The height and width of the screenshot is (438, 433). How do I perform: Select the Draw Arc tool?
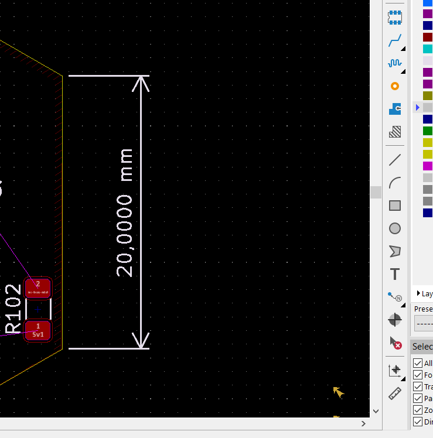tap(395, 183)
